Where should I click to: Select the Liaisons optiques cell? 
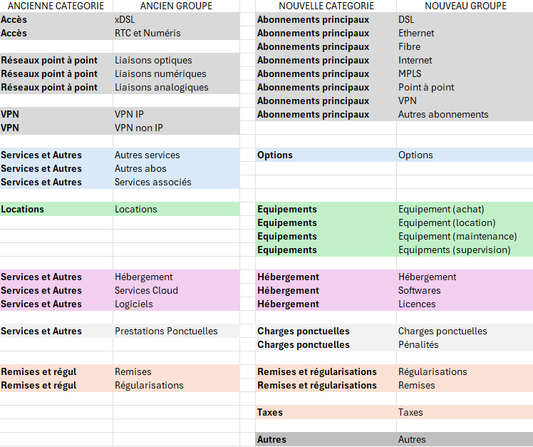pos(153,60)
